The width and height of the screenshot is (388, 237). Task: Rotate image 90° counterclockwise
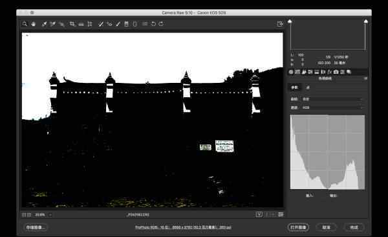click(x=153, y=24)
